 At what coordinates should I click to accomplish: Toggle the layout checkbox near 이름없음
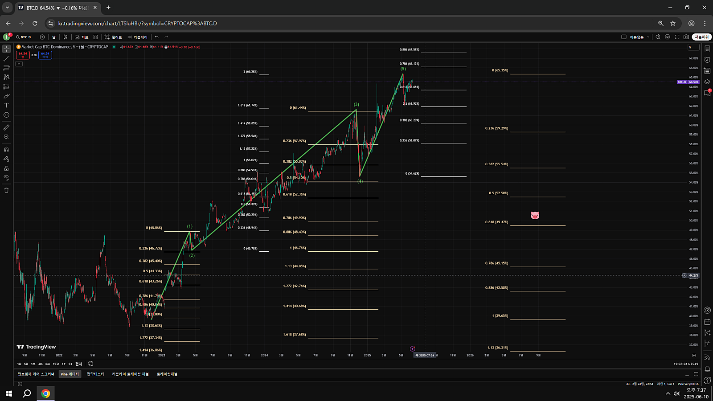[624, 37]
